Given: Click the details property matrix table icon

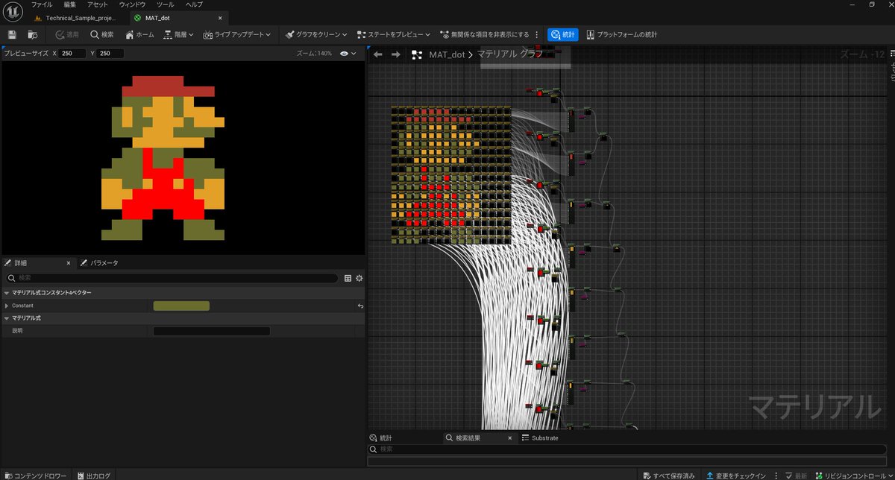Looking at the screenshot, I should pos(348,278).
